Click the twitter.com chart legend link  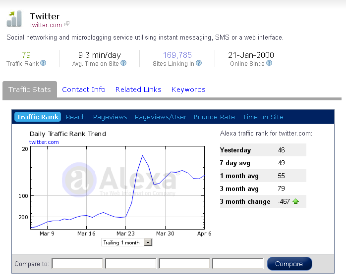pos(44,142)
